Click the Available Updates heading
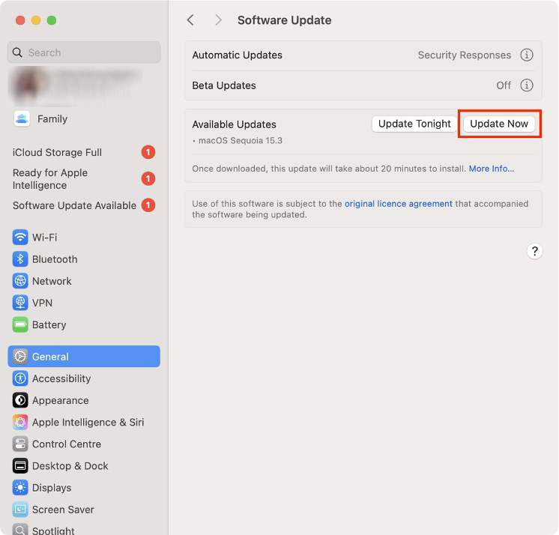Screen dimensions: 559x535 coord(234,124)
